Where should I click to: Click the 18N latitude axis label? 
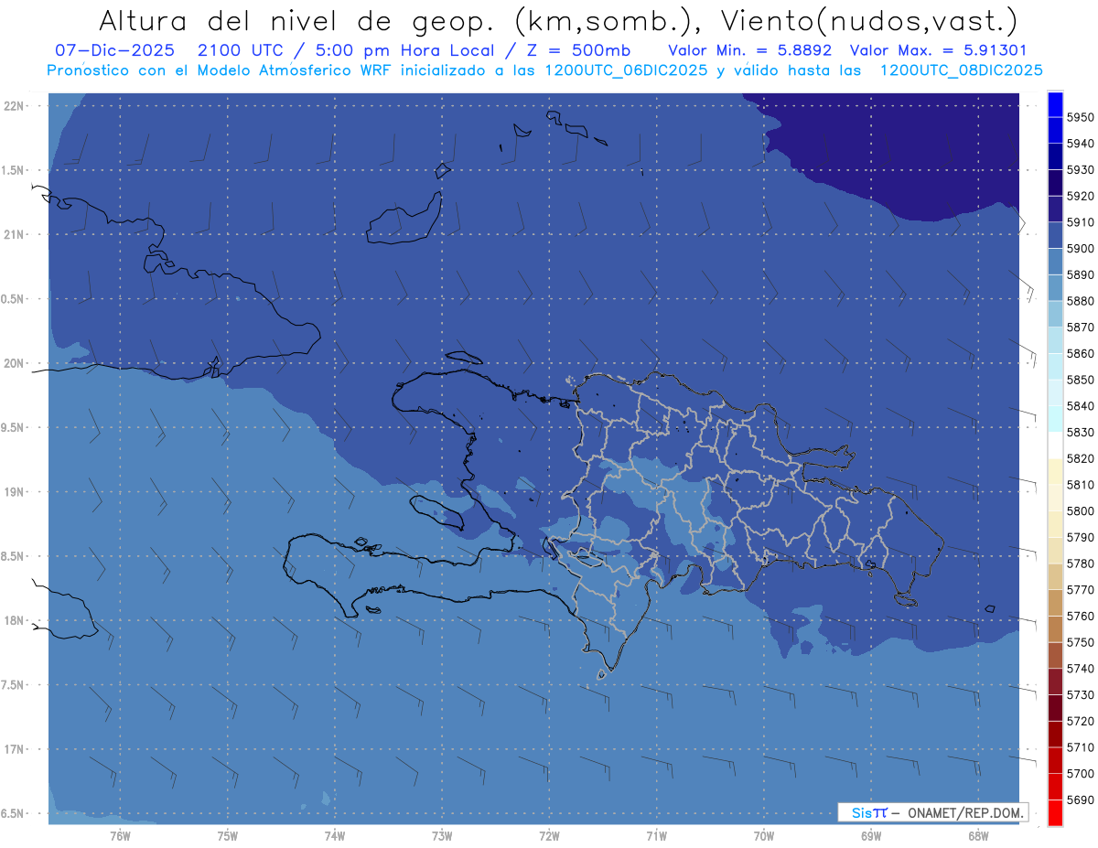(14, 621)
